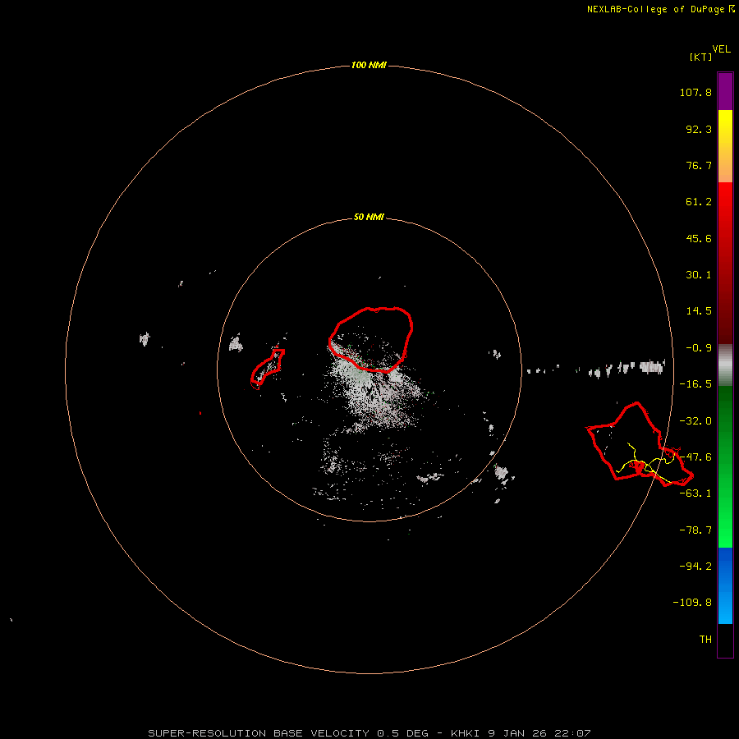Click the [KT] units label

(700, 57)
